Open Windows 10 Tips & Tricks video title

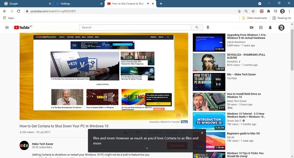tap(245, 155)
